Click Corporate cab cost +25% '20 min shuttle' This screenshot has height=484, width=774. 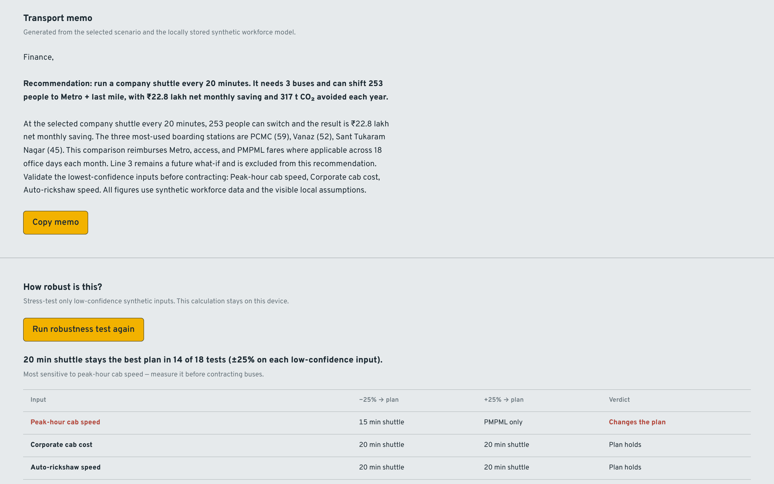pos(507,445)
